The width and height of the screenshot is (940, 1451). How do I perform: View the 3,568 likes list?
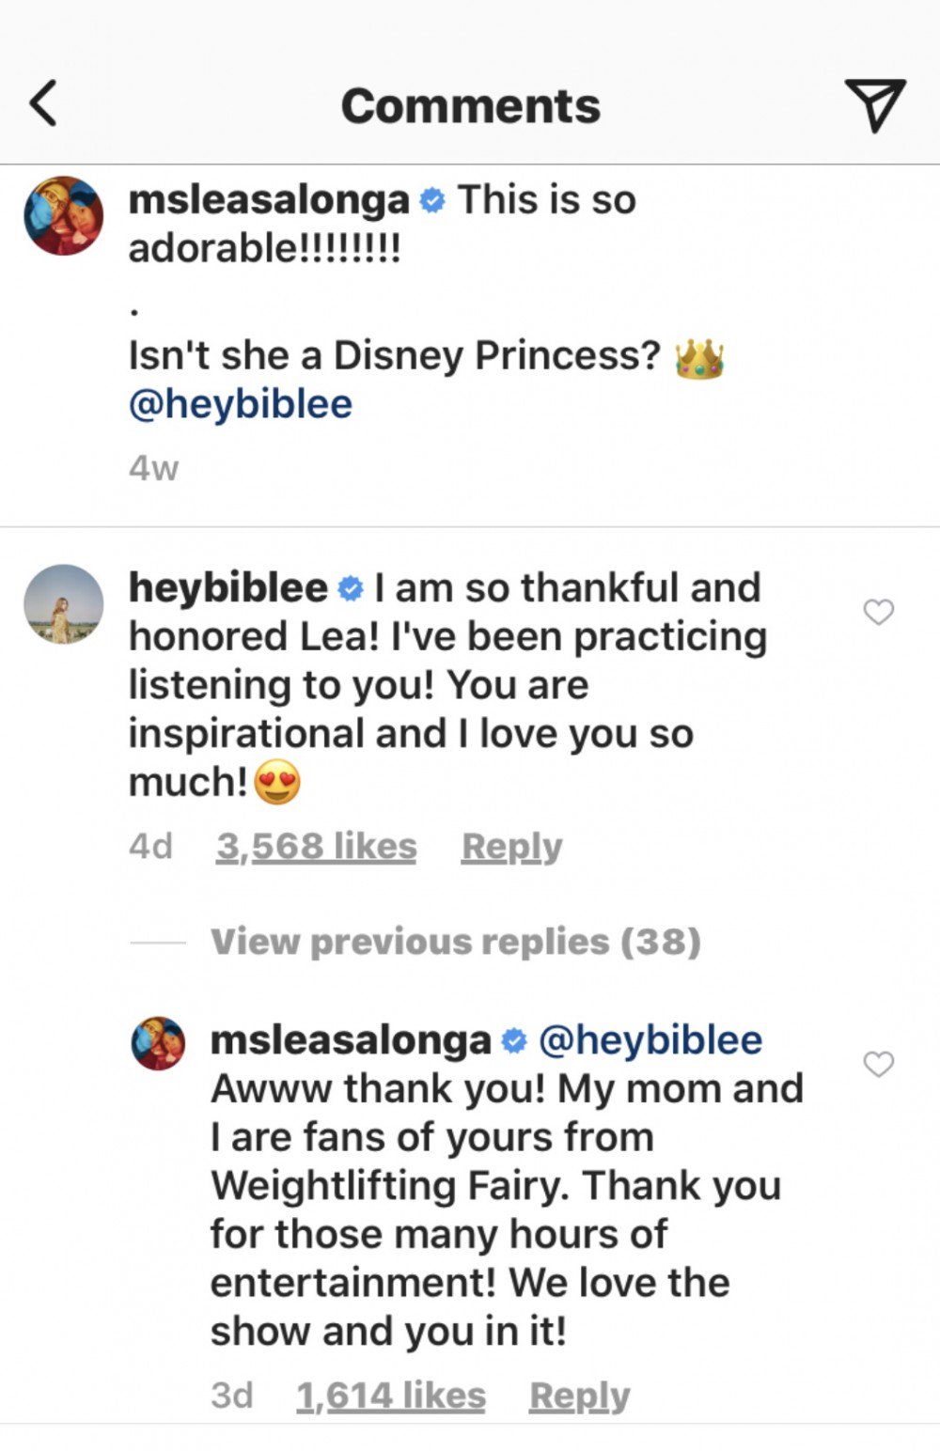(316, 847)
